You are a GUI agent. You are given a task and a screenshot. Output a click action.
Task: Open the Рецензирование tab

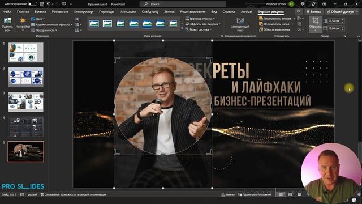click(193, 11)
